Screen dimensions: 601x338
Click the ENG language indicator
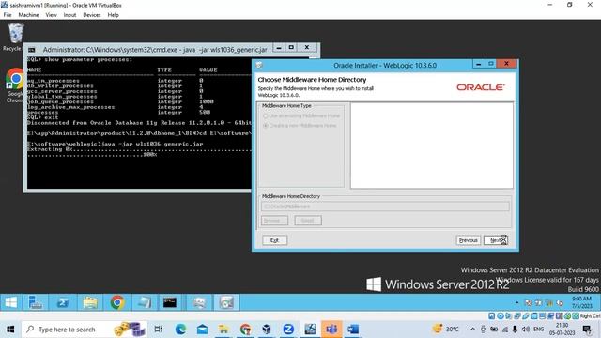pyautogui.click(x=538, y=330)
